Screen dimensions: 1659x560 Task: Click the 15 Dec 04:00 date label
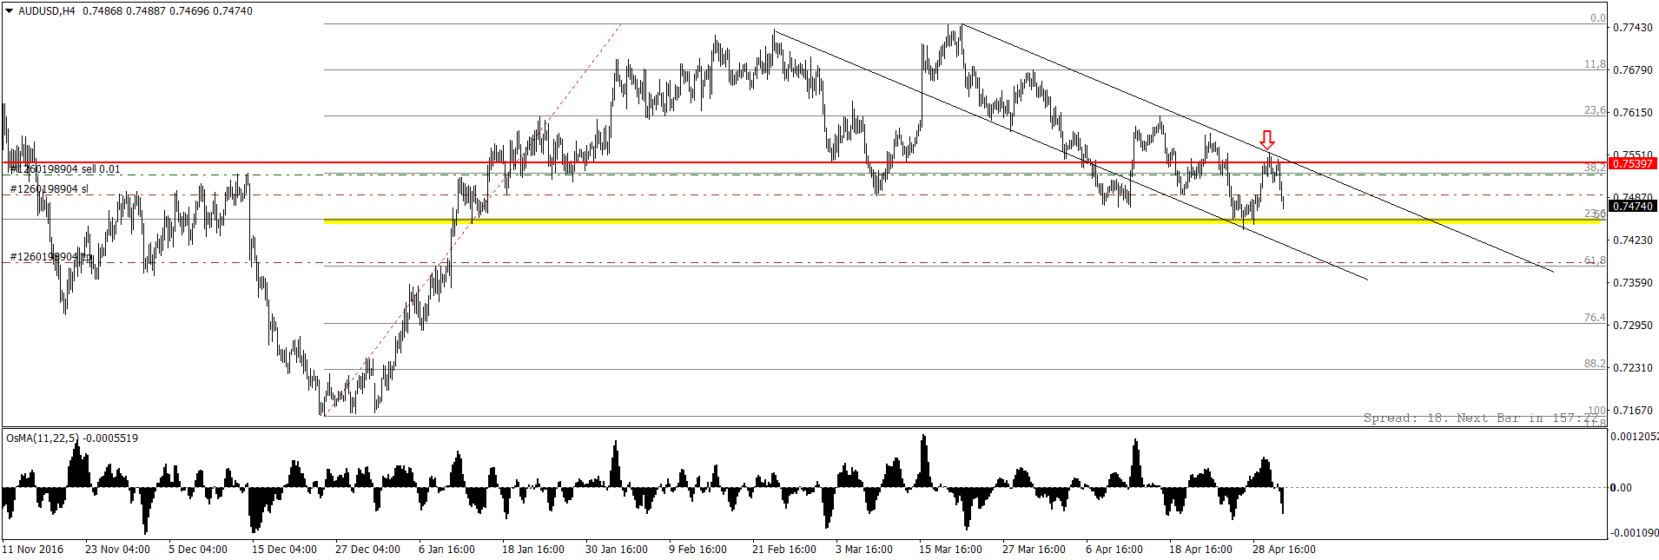coord(284,550)
